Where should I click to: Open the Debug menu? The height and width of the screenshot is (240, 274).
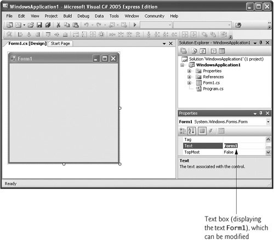point(83,16)
